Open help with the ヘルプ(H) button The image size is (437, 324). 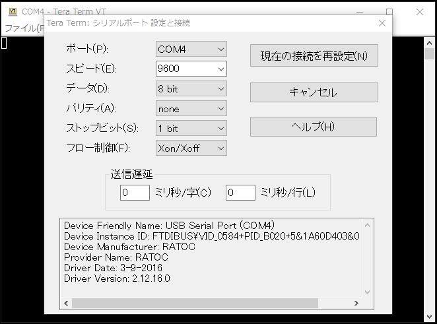pos(314,127)
